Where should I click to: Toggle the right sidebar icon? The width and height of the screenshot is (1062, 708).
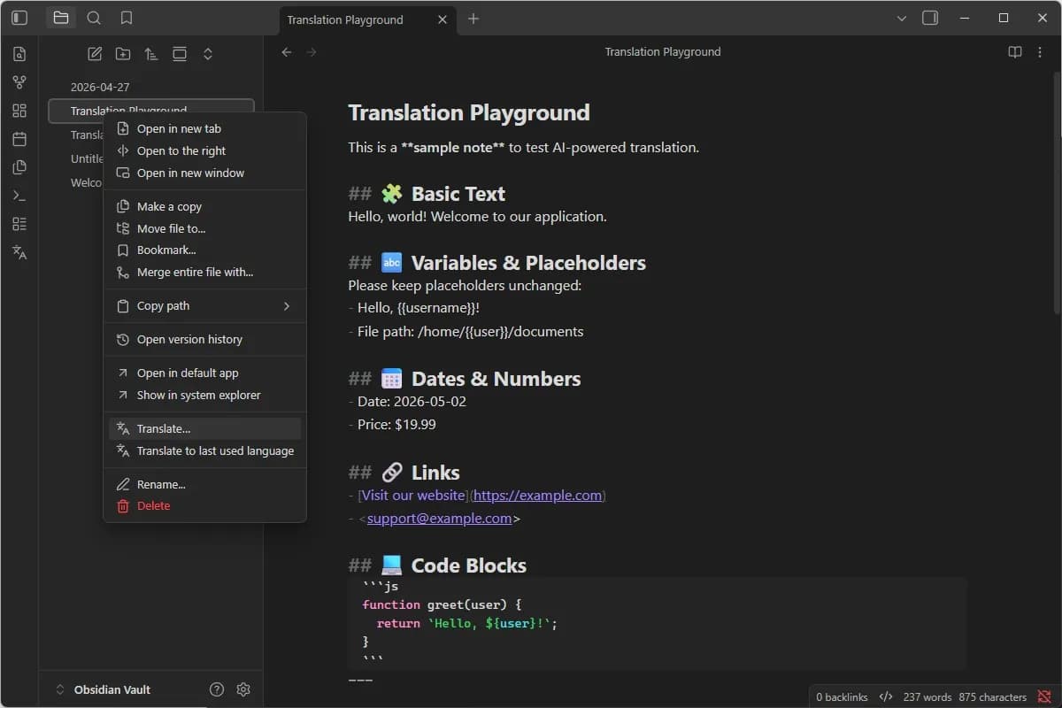click(930, 18)
